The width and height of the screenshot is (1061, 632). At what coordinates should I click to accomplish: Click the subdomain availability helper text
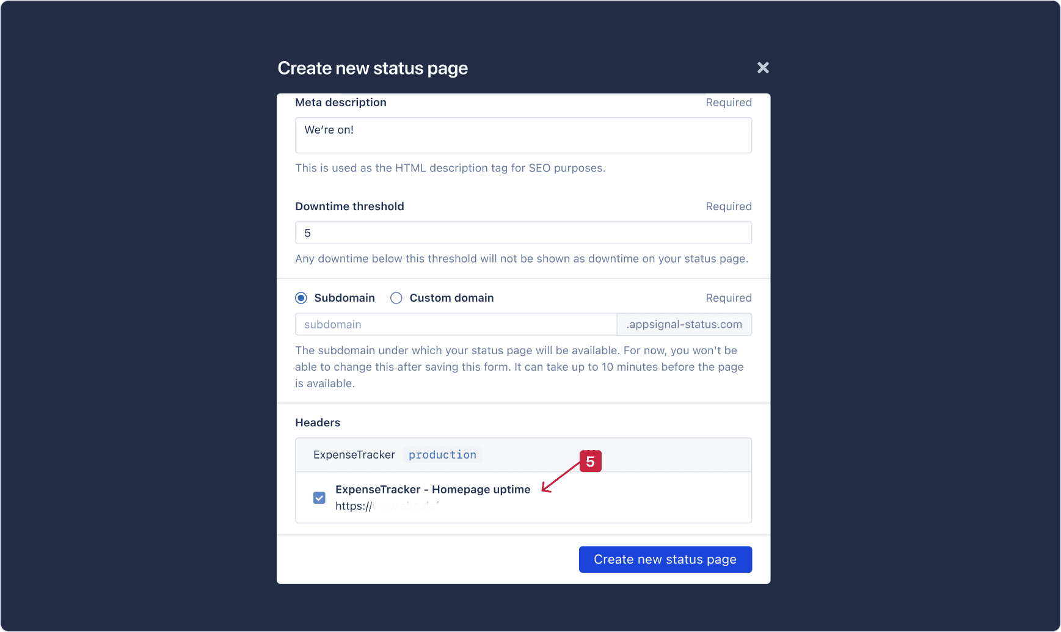[519, 366]
